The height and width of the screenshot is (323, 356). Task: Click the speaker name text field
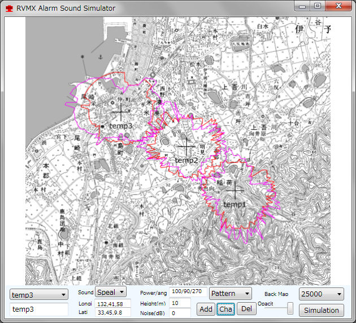pos(39,309)
